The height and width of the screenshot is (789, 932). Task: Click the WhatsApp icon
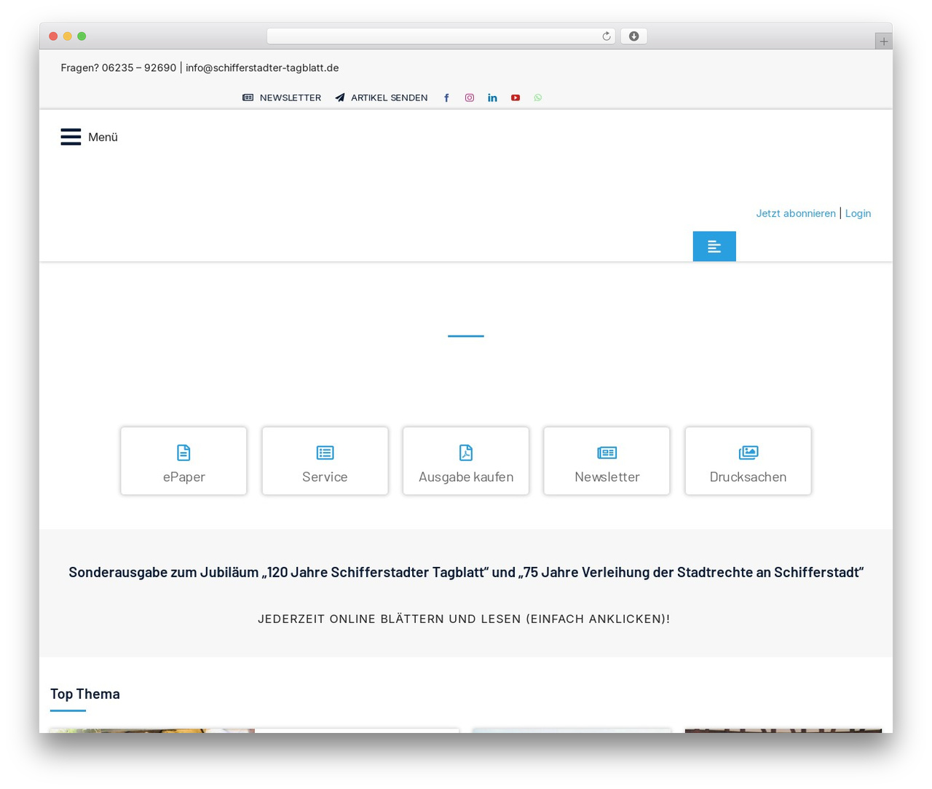(x=538, y=98)
